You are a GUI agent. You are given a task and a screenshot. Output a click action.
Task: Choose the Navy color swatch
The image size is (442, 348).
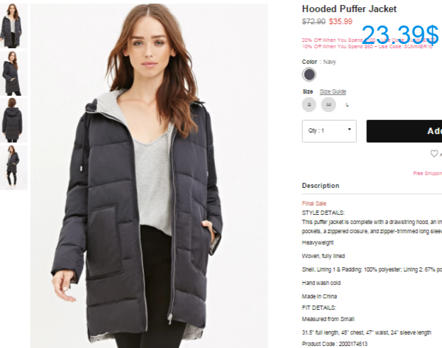pyautogui.click(x=309, y=74)
